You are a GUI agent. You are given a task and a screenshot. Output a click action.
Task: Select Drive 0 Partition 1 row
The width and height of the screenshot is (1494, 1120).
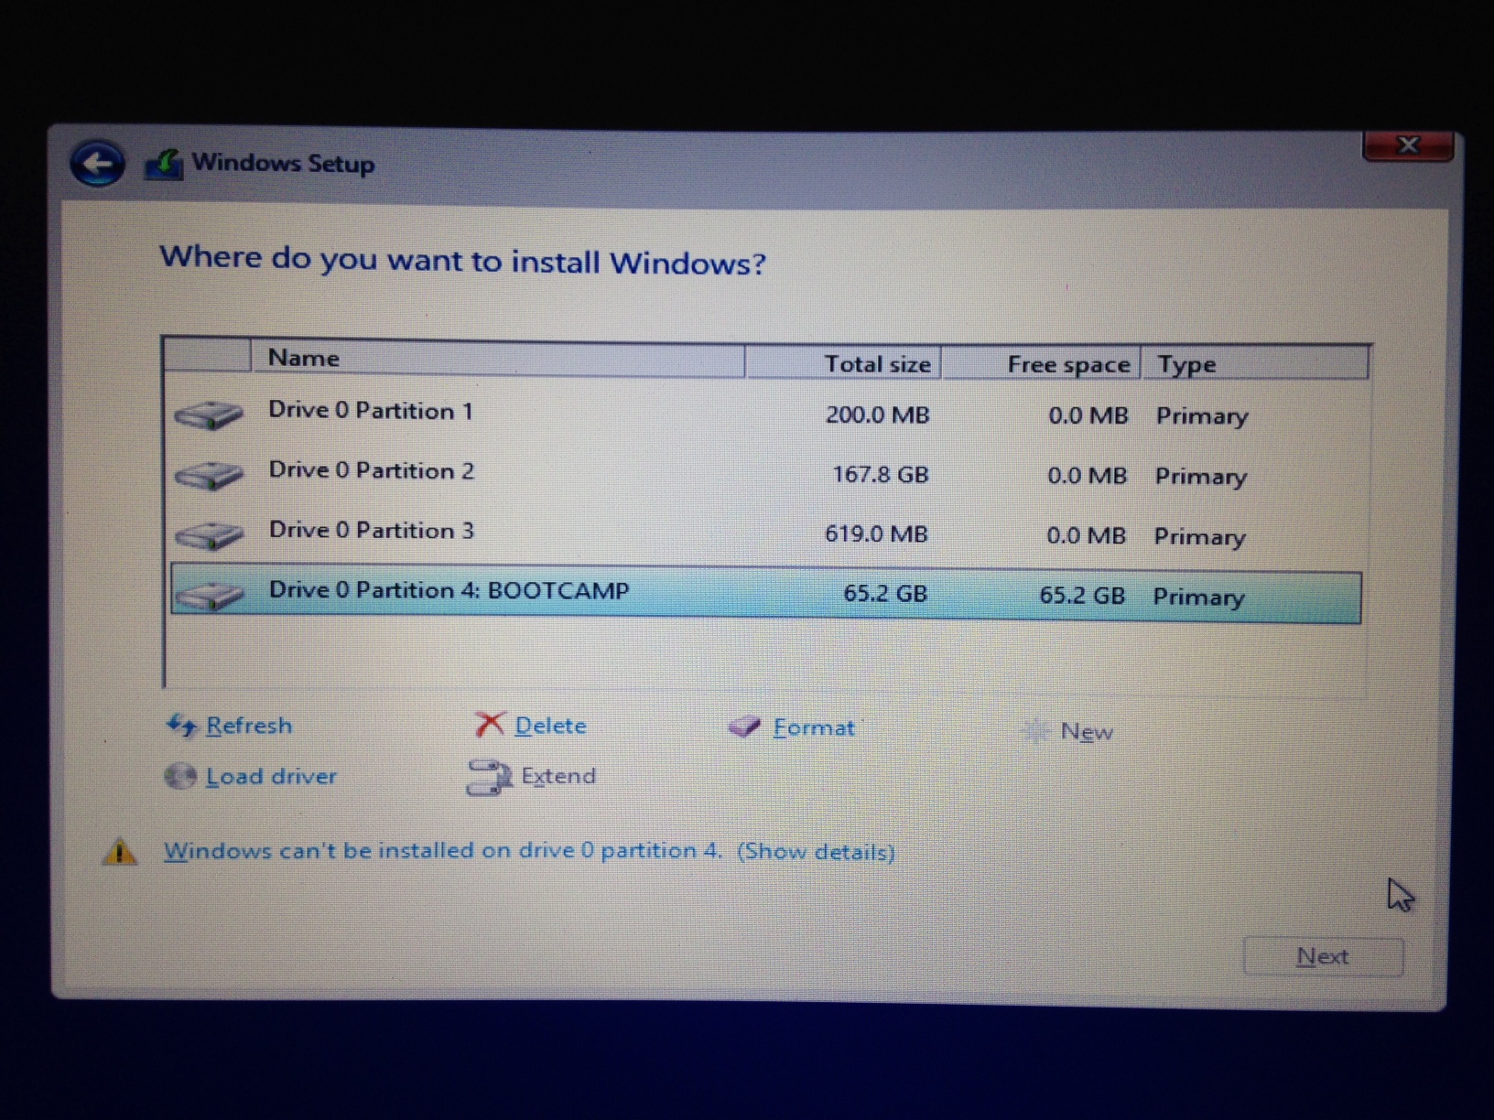(766, 415)
